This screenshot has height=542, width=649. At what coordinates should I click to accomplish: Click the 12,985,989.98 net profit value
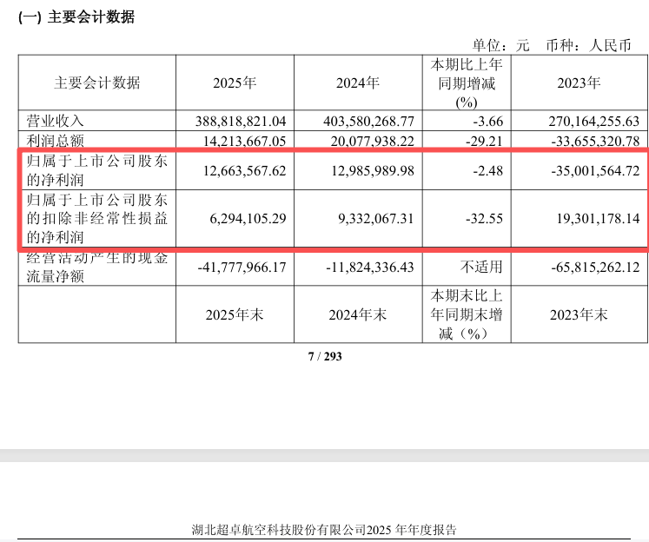pyautogui.click(x=373, y=170)
